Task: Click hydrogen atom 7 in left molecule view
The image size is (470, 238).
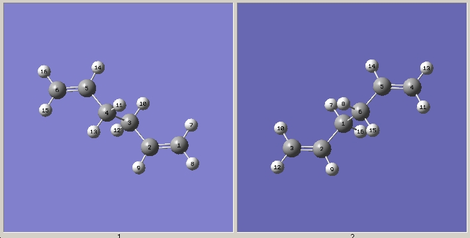Action: coord(191,124)
